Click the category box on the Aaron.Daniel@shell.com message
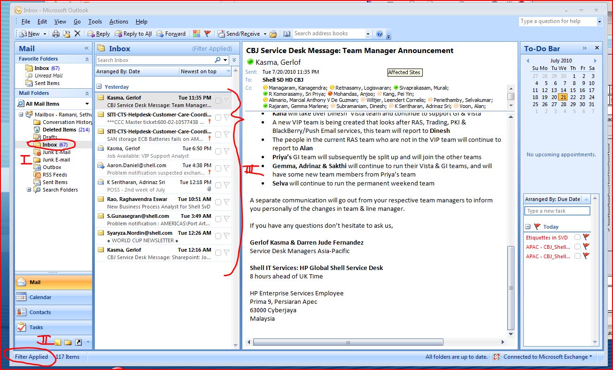The width and height of the screenshot is (613, 370). [x=218, y=168]
